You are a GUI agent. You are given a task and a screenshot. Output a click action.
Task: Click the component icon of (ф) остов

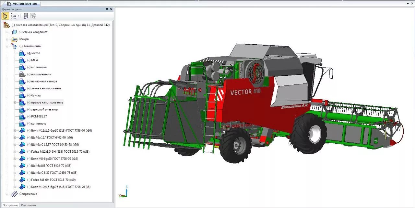pyautogui.click(x=22, y=53)
